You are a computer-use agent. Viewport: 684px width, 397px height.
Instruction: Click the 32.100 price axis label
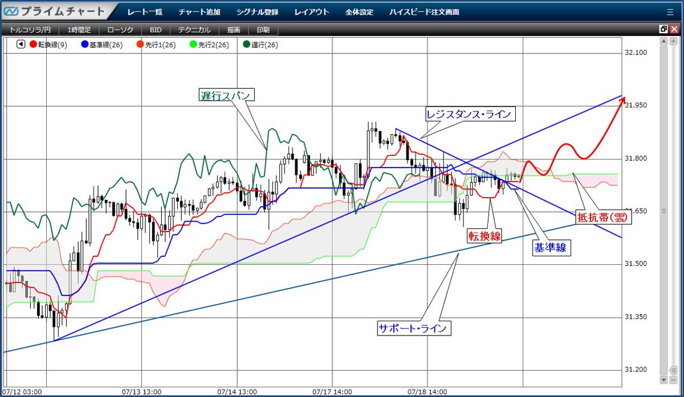(636, 52)
